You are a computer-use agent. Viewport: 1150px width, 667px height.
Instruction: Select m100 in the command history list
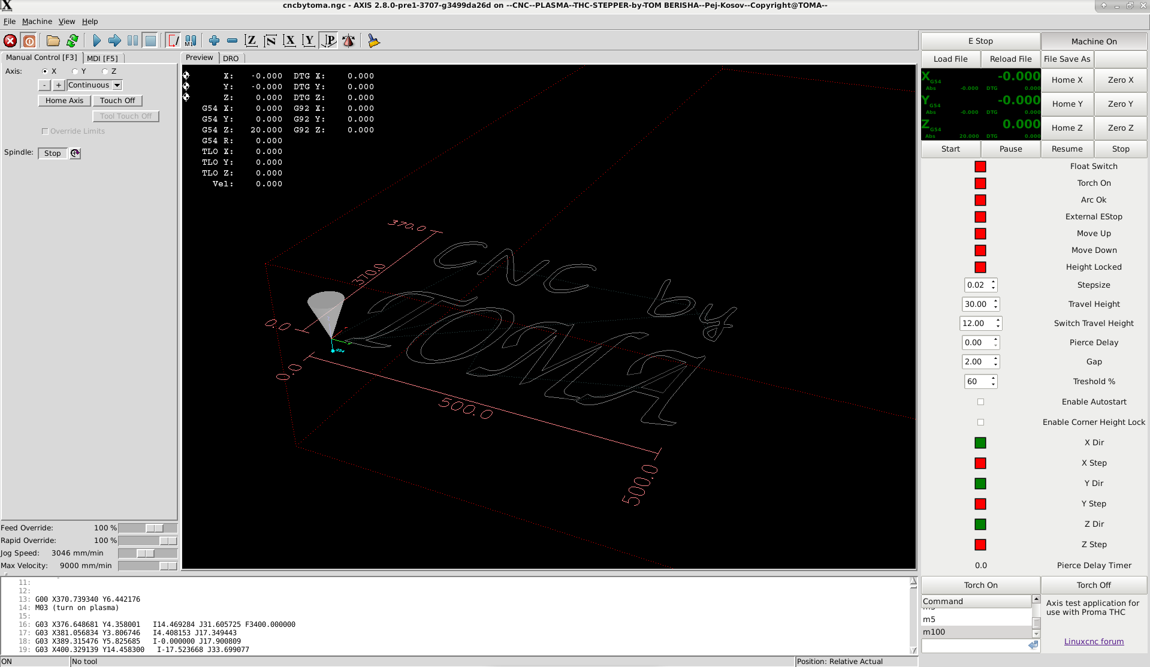click(976, 632)
